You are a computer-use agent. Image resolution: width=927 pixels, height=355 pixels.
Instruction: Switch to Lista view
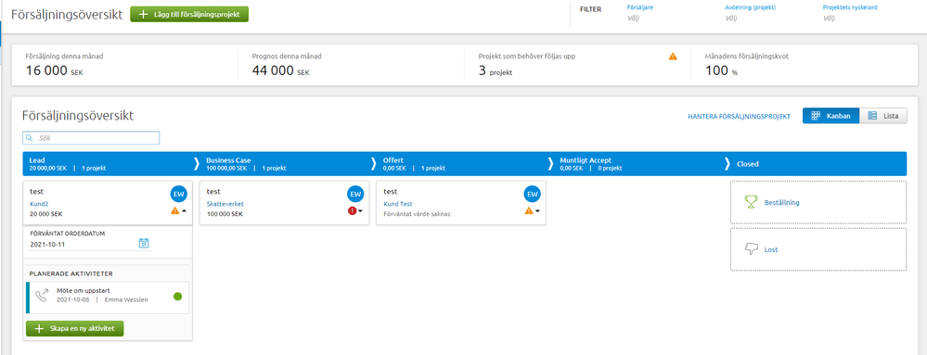(882, 117)
